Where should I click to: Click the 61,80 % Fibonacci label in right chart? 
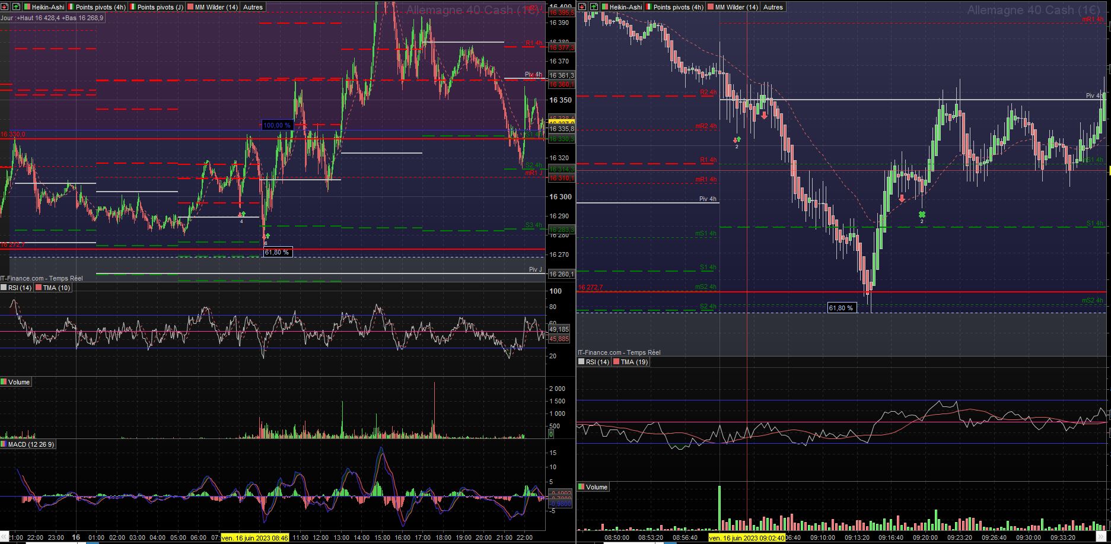(x=842, y=308)
